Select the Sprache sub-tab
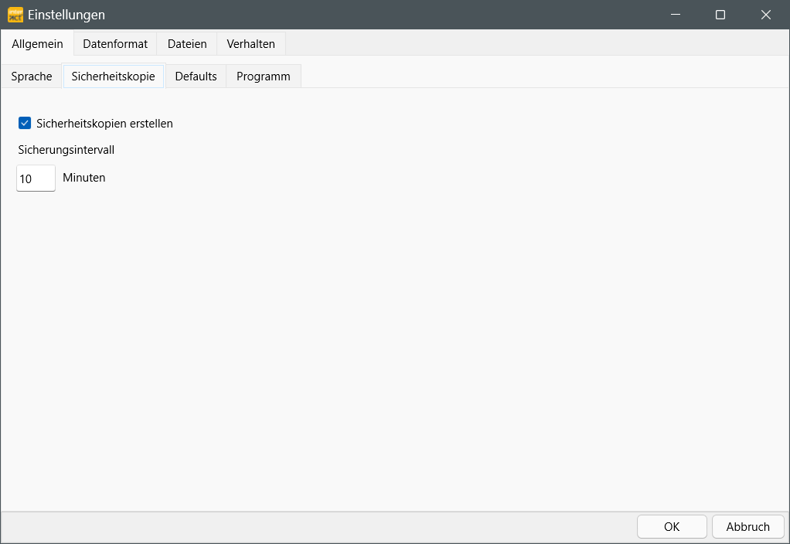 click(x=31, y=76)
